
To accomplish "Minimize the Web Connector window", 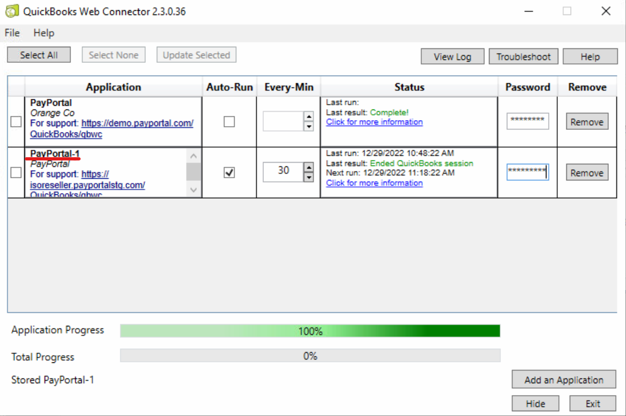I will point(529,11).
